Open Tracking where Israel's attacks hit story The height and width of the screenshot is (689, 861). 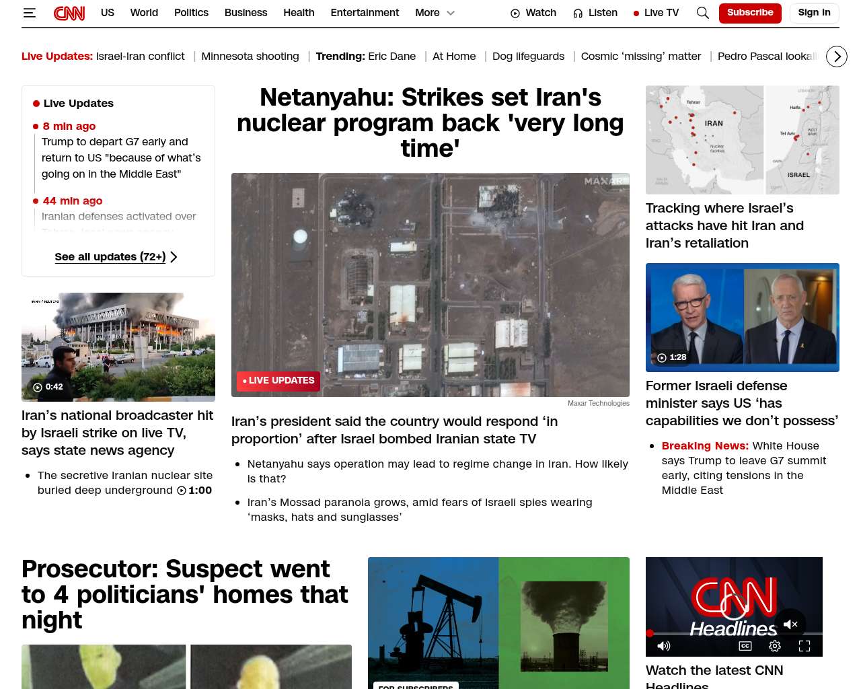click(725, 225)
